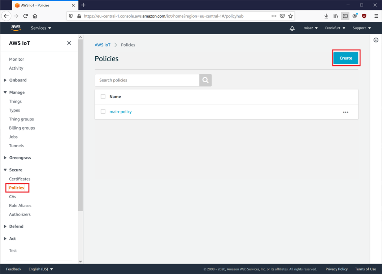
Task: Select Policies under Secure
Action: click(17, 188)
